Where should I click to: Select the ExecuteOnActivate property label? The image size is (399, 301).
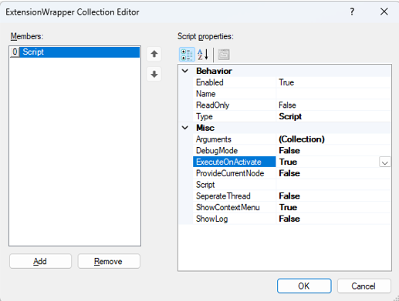(x=228, y=162)
